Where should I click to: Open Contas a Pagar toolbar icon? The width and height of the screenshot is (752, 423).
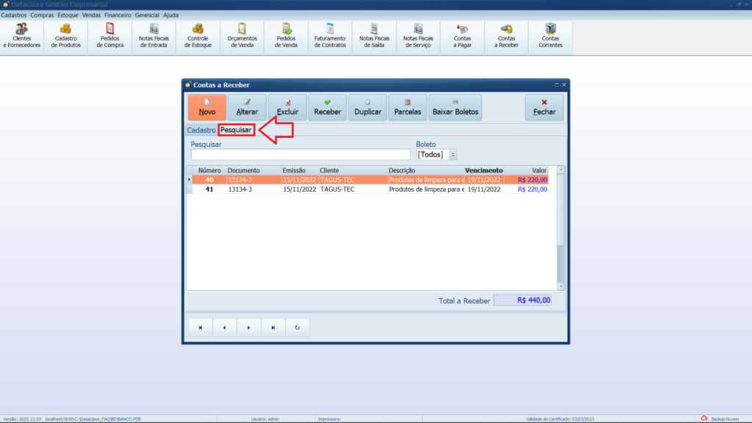463,37
